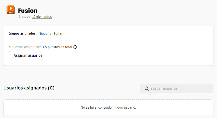This screenshot has width=217, height=123.
Task: Select the Grupos asignados label
Action: click(23, 34)
